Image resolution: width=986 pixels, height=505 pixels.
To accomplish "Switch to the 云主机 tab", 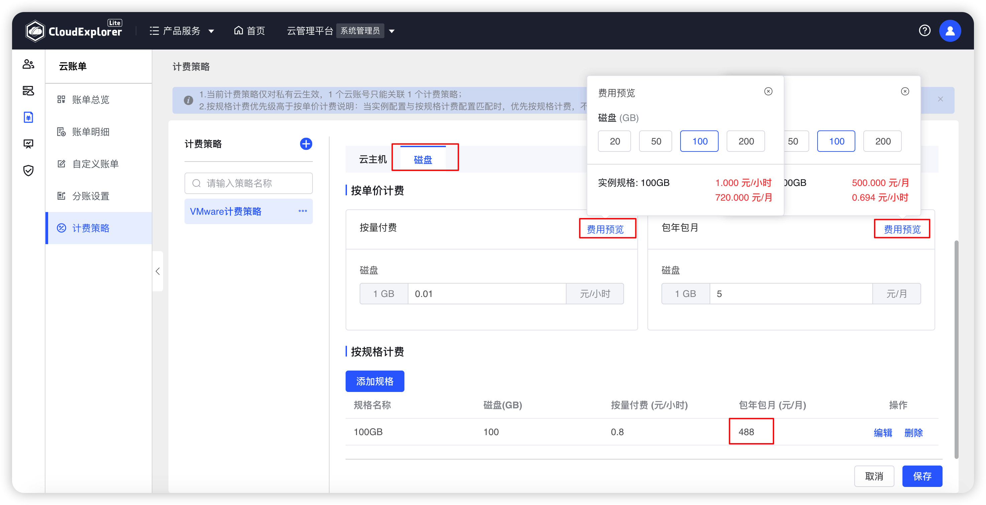I will 372,160.
